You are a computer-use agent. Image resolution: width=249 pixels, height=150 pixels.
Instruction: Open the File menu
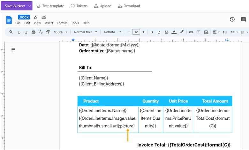point(18,23)
